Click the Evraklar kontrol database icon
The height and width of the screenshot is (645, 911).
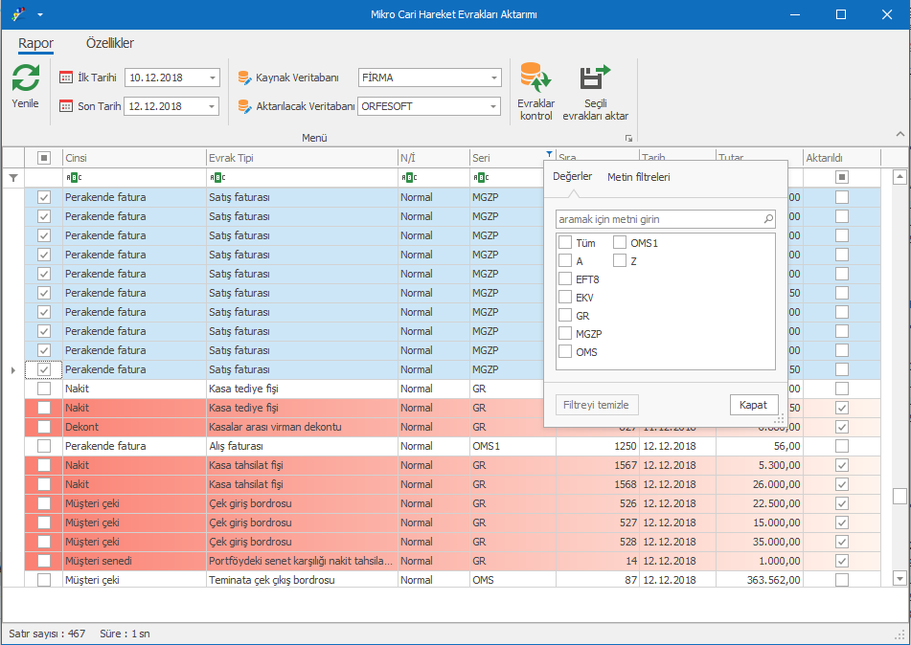pos(535,78)
